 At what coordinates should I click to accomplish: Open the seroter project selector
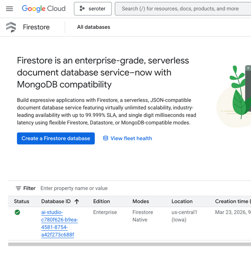[x=93, y=9]
